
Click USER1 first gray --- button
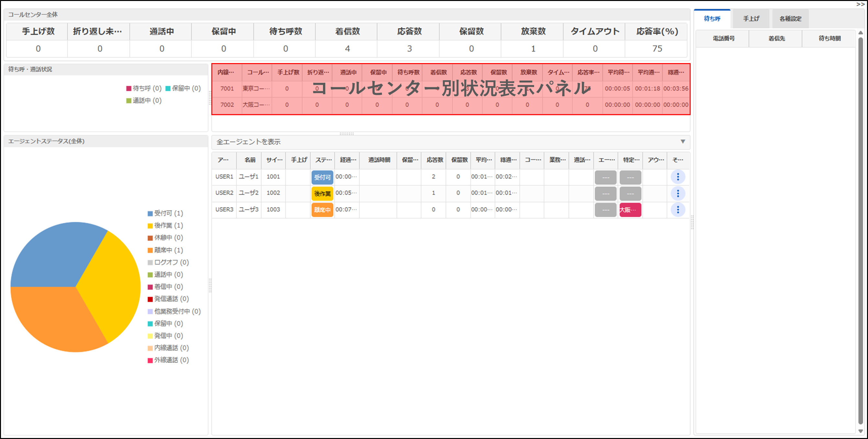[x=605, y=177]
